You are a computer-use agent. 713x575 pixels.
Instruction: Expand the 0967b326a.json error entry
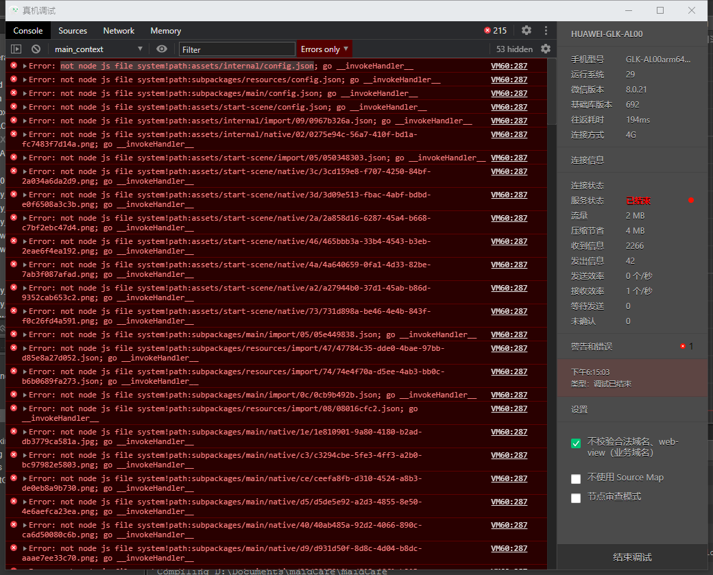tap(25, 121)
